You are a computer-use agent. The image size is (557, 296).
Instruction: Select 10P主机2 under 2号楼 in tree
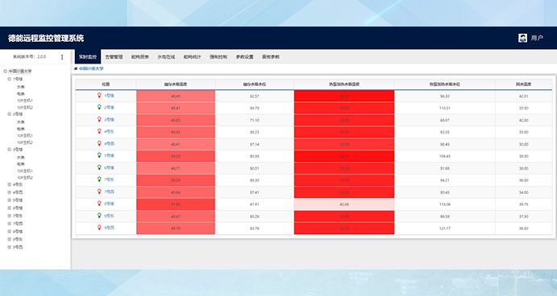tap(25, 142)
